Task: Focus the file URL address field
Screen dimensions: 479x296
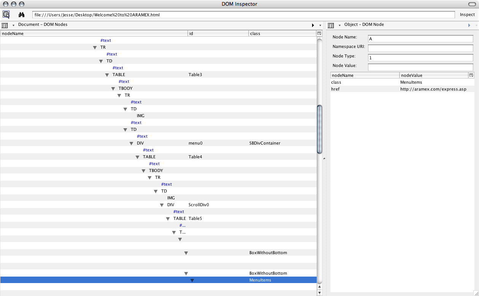Action: point(243,15)
